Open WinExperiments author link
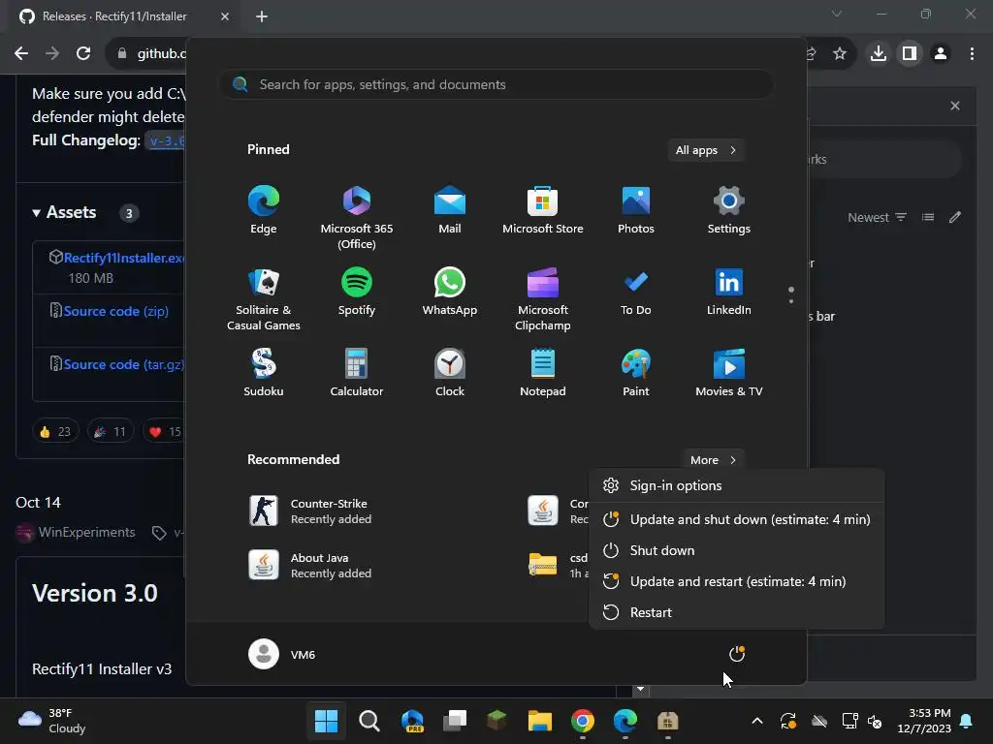993x744 pixels. click(x=86, y=533)
